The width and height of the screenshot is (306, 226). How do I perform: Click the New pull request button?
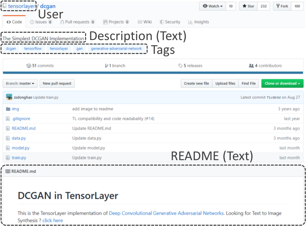pos(57,83)
